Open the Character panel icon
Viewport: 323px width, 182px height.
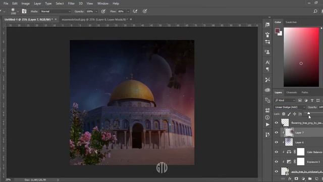[267, 62]
